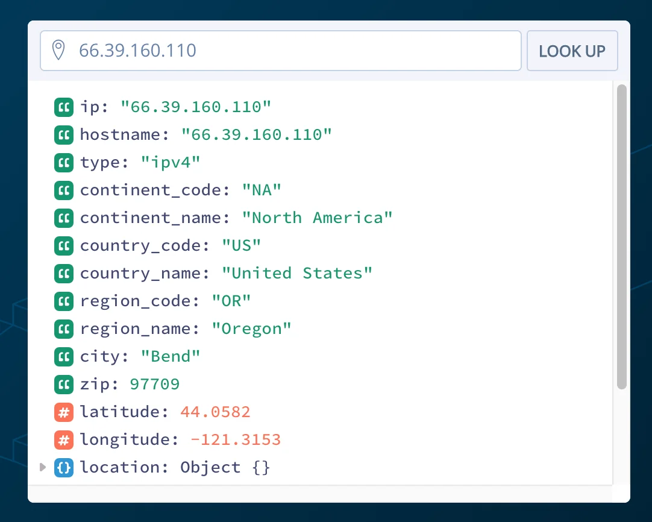Select the value "United States"

point(297,273)
